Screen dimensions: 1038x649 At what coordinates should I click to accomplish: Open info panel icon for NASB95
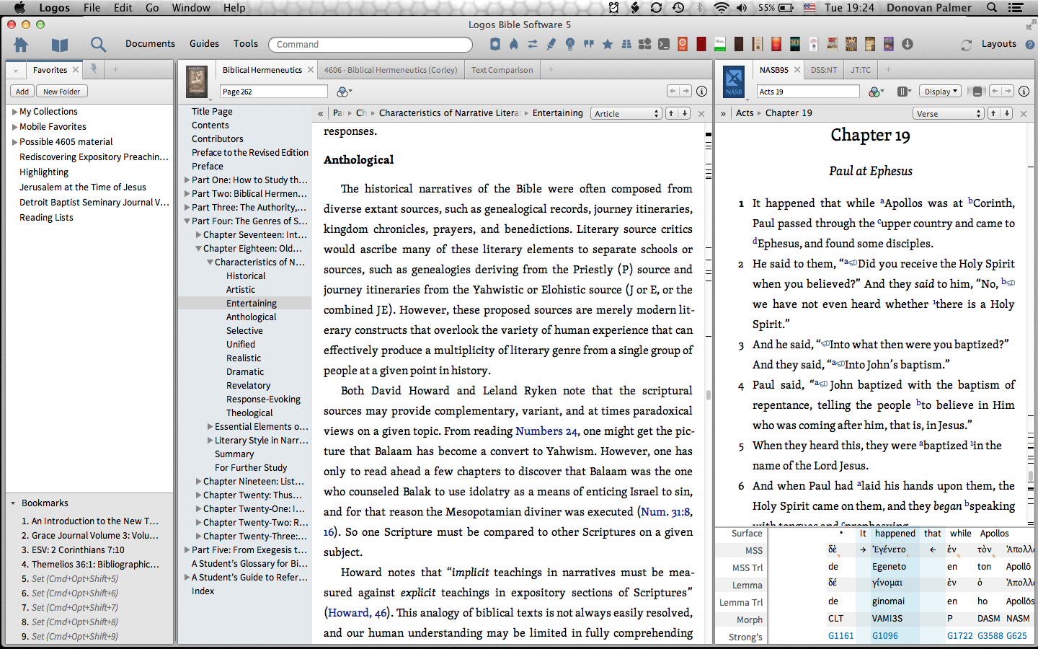click(x=1024, y=92)
